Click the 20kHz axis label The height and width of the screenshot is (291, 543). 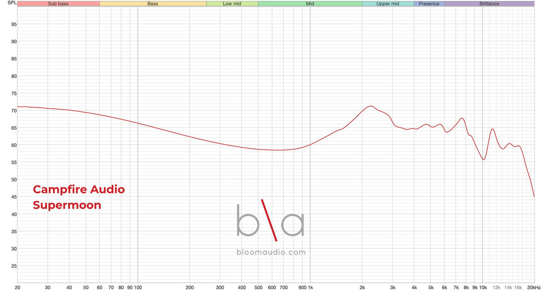coord(533,287)
